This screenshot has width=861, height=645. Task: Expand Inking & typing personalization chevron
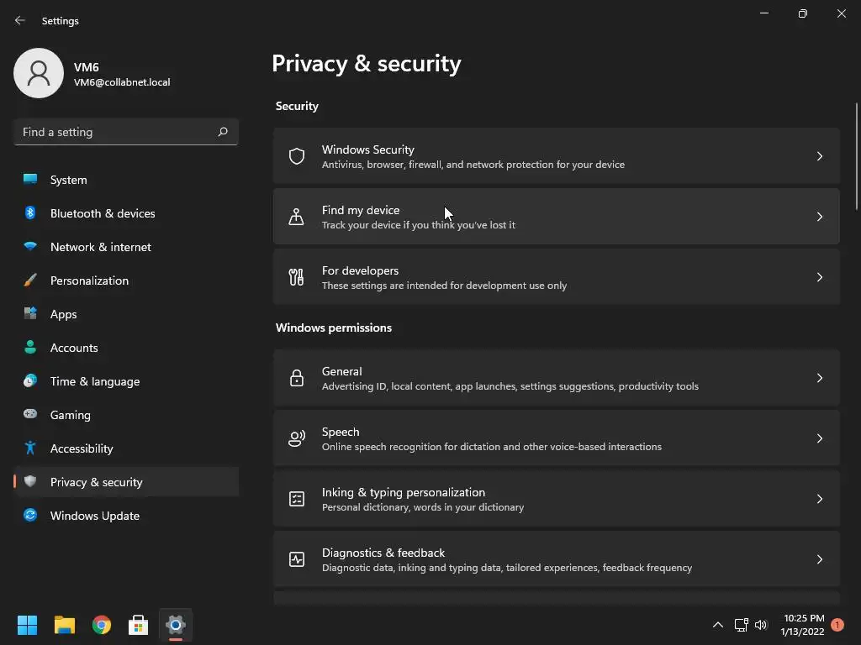(820, 499)
